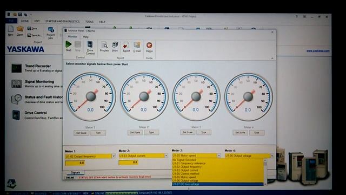
Task: Collapse Meter 3 signal dropdown arrow
Action: click(x=219, y=155)
